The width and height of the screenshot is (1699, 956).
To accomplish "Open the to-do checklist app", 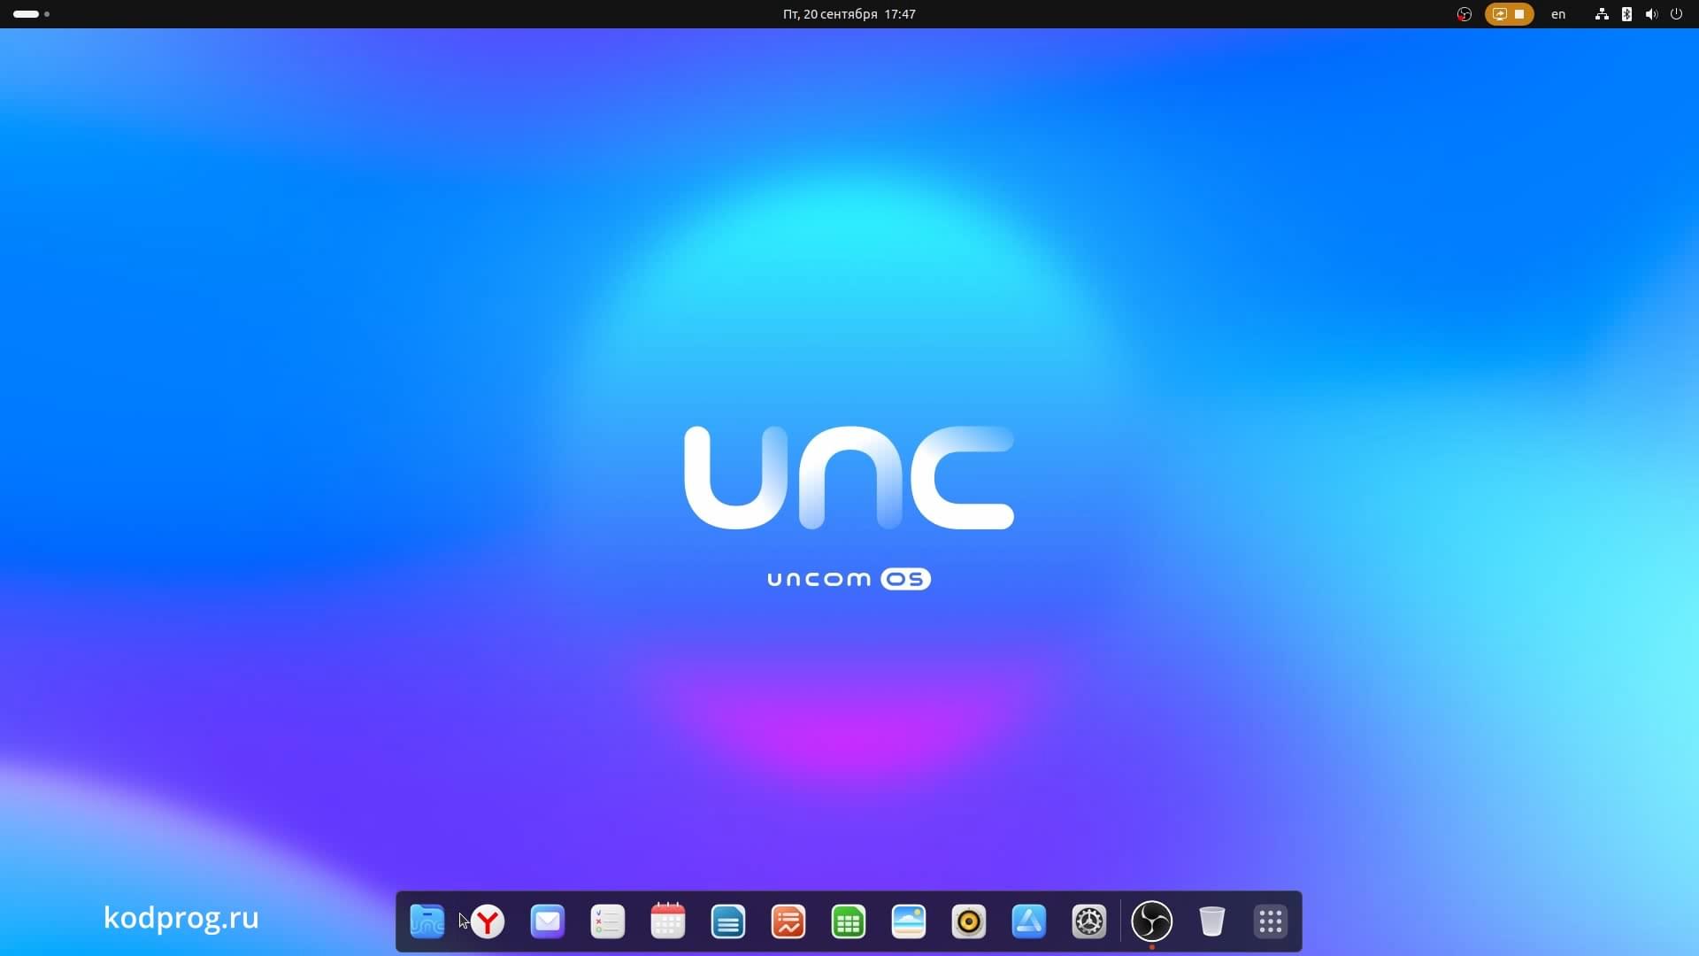I will (608, 921).
